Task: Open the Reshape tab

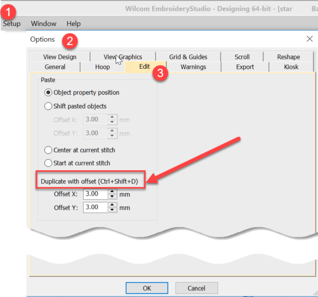Action: click(288, 57)
